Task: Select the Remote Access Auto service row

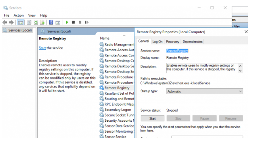Action: 117,50
